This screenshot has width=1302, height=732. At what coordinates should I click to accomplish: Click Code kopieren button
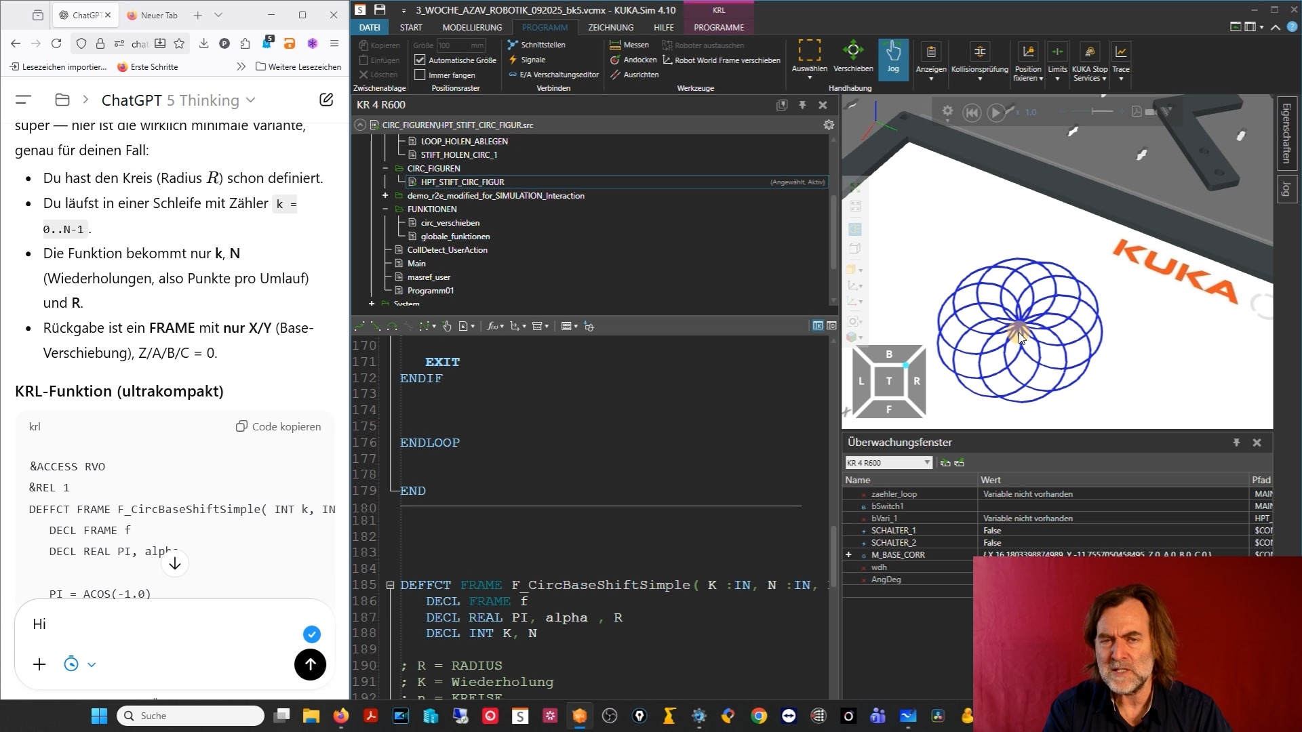[278, 426]
